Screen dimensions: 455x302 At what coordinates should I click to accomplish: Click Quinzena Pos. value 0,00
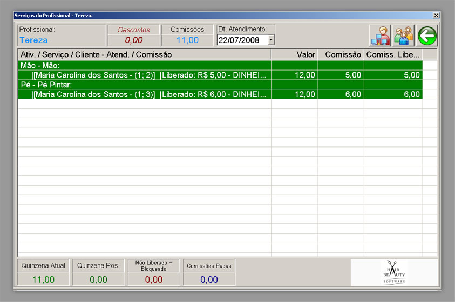pyautogui.click(x=98, y=279)
